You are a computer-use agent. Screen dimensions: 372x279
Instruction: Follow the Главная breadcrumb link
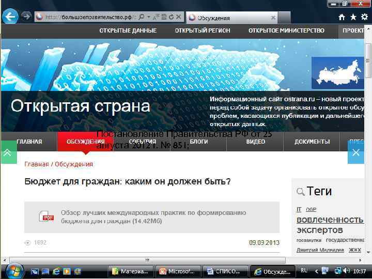37,164
